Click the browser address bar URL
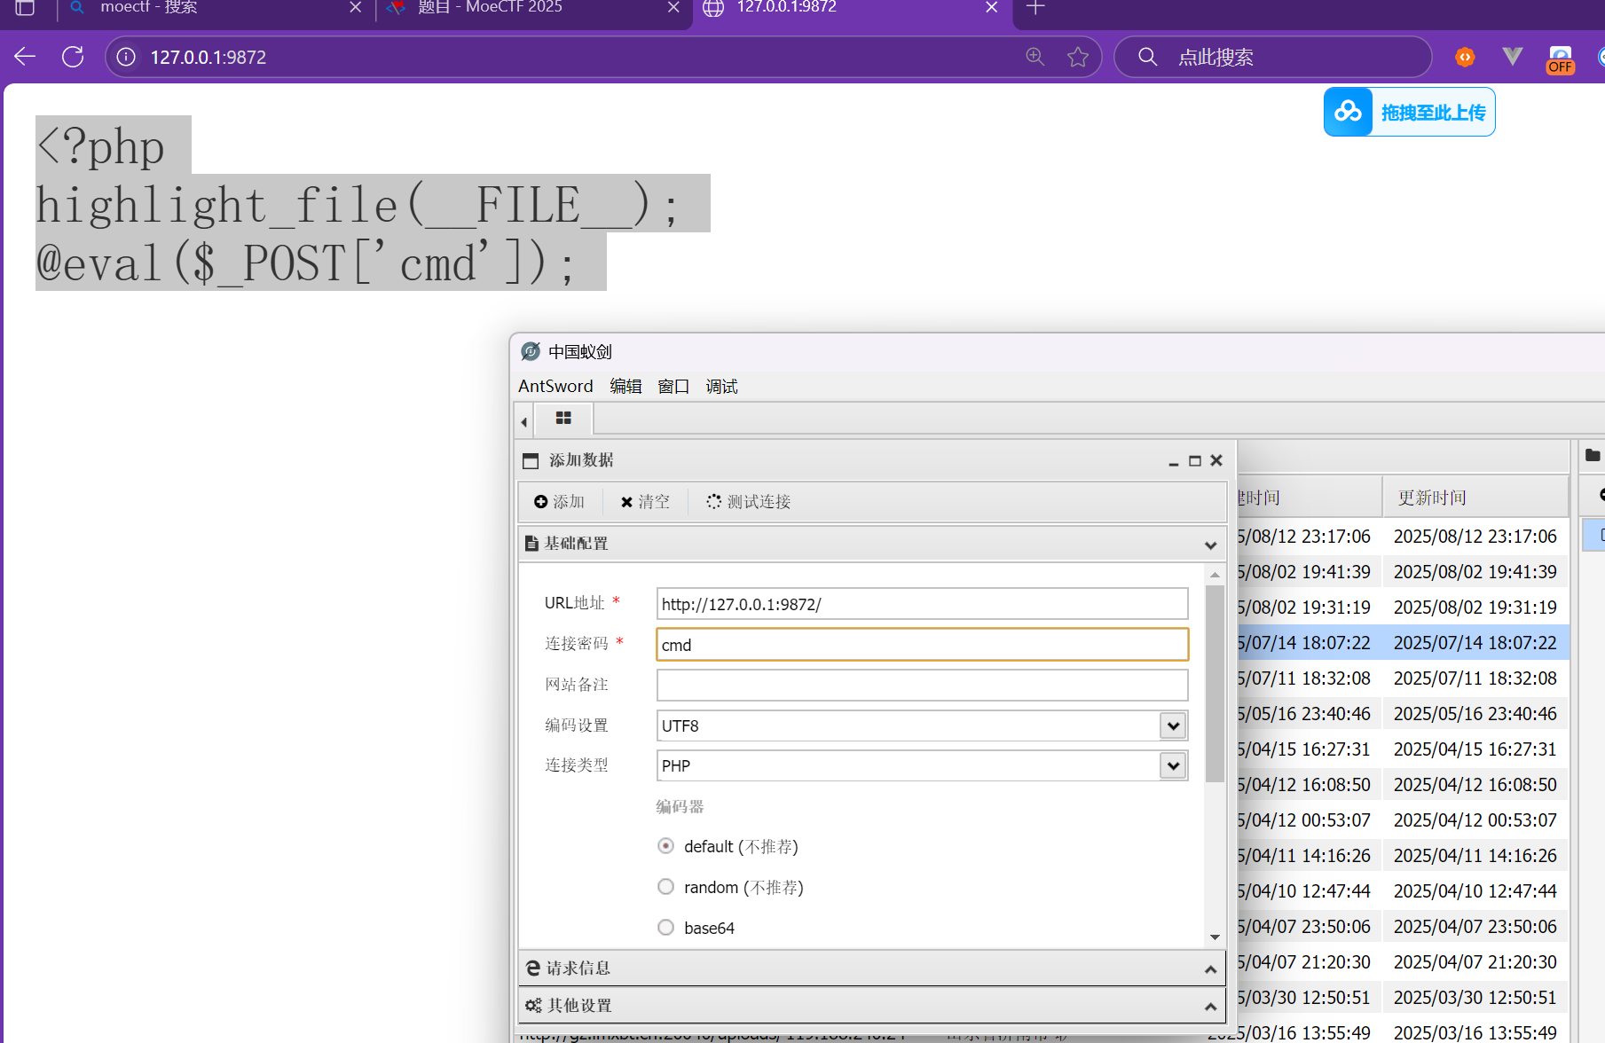This screenshot has height=1043, width=1605. 208,58
